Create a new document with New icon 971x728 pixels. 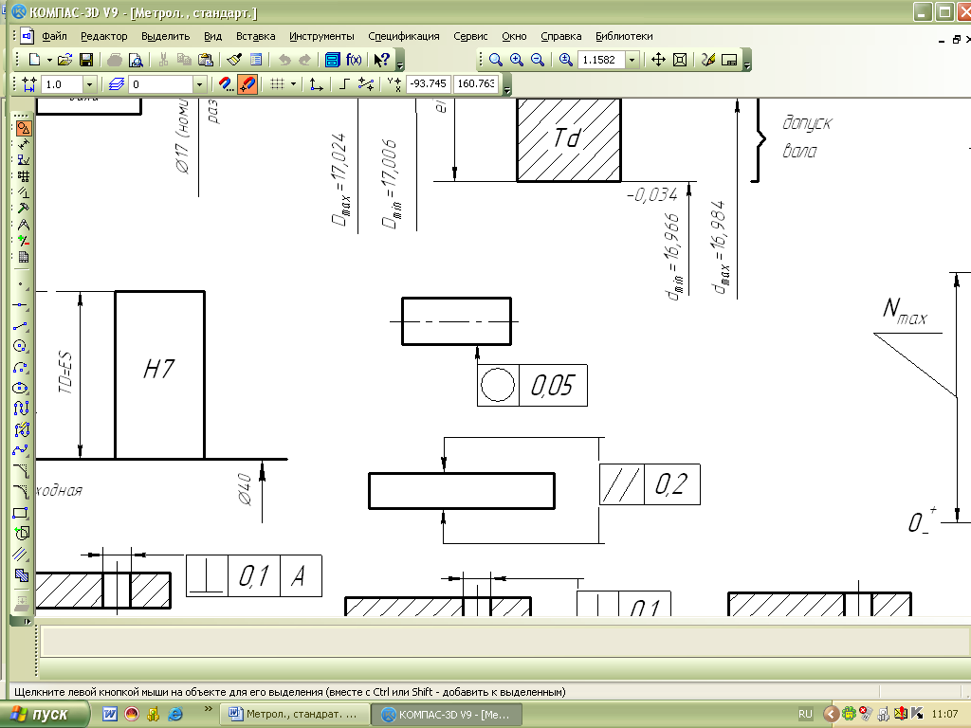click(35, 60)
